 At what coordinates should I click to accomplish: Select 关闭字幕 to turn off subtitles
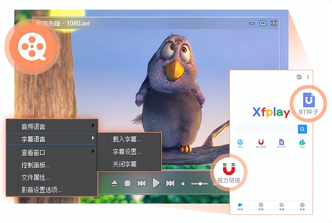click(x=125, y=164)
